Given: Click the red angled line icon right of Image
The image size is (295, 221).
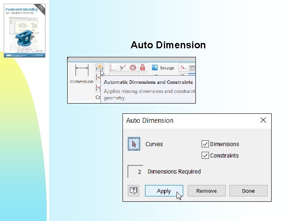Looking at the screenshot, I should coord(183,67).
